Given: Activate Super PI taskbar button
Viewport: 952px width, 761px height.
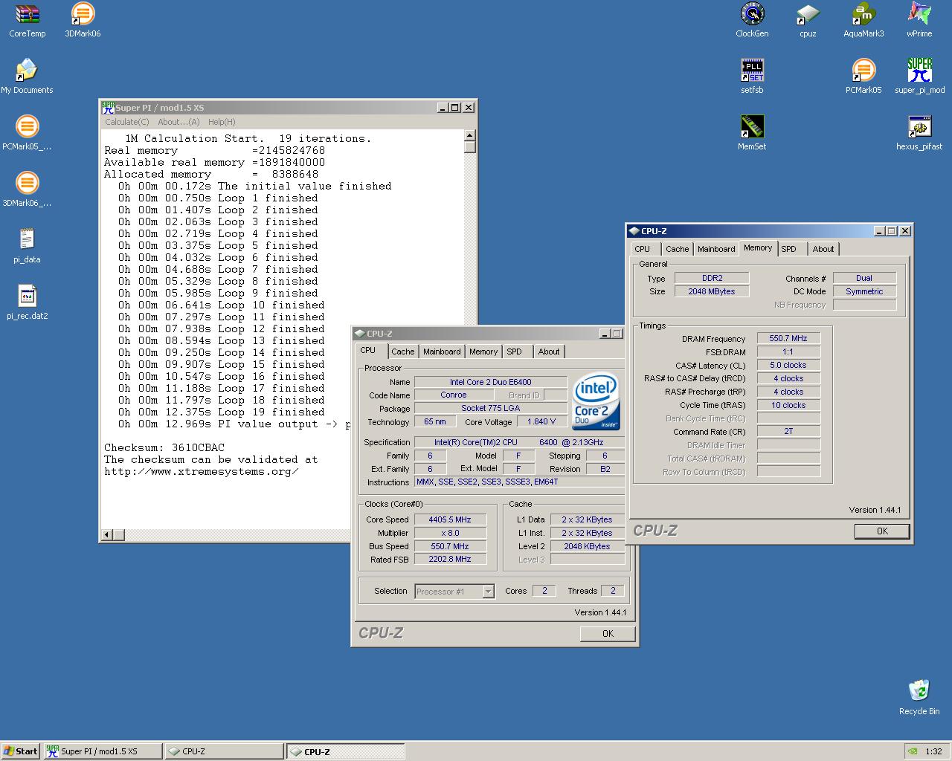Looking at the screenshot, I should point(103,751).
